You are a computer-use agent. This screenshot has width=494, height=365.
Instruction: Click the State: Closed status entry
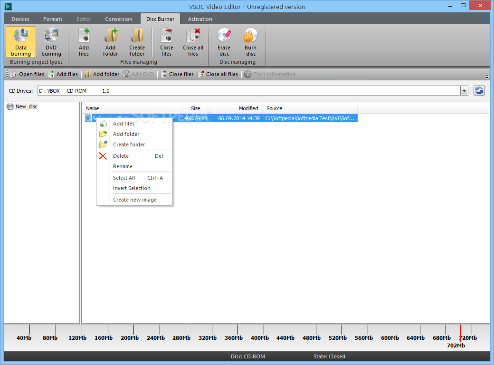point(329,356)
